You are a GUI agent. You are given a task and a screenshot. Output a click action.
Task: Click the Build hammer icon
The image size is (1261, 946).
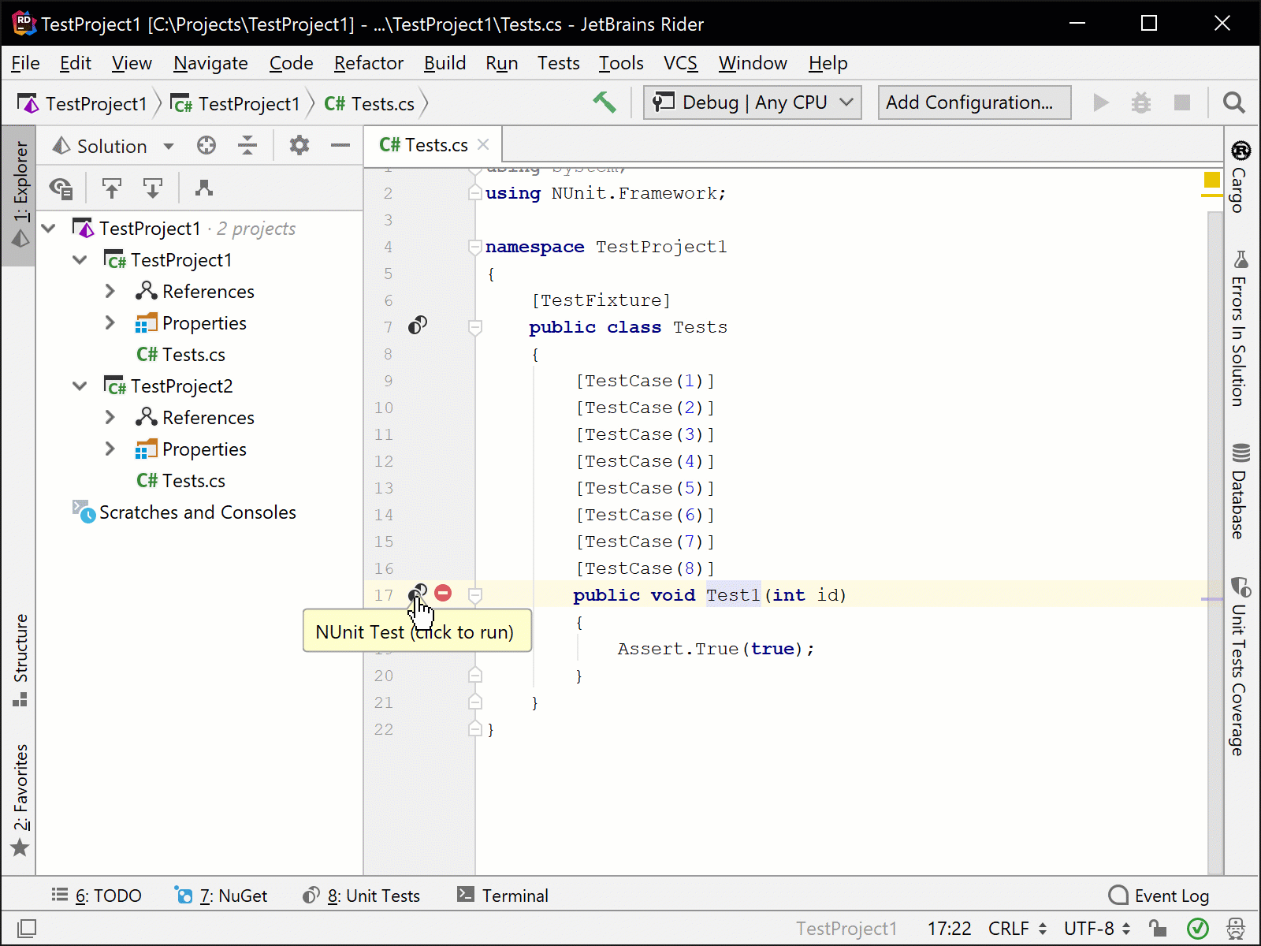pos(604,102)
